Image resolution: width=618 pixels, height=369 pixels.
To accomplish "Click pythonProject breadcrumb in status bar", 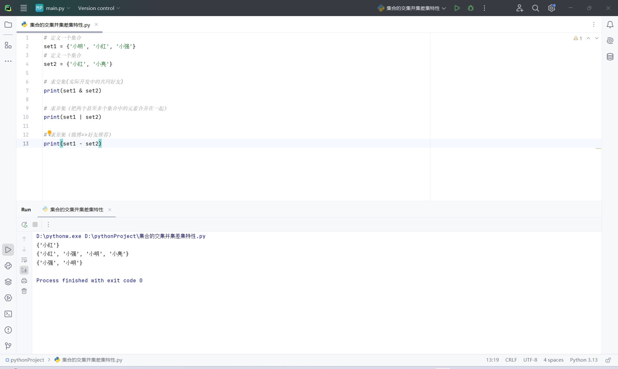I will point(27,360).
